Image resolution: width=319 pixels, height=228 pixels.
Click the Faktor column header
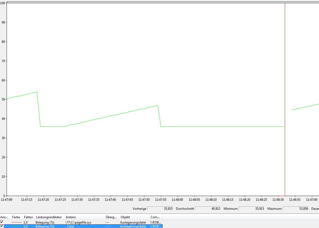tap(28, 217)
